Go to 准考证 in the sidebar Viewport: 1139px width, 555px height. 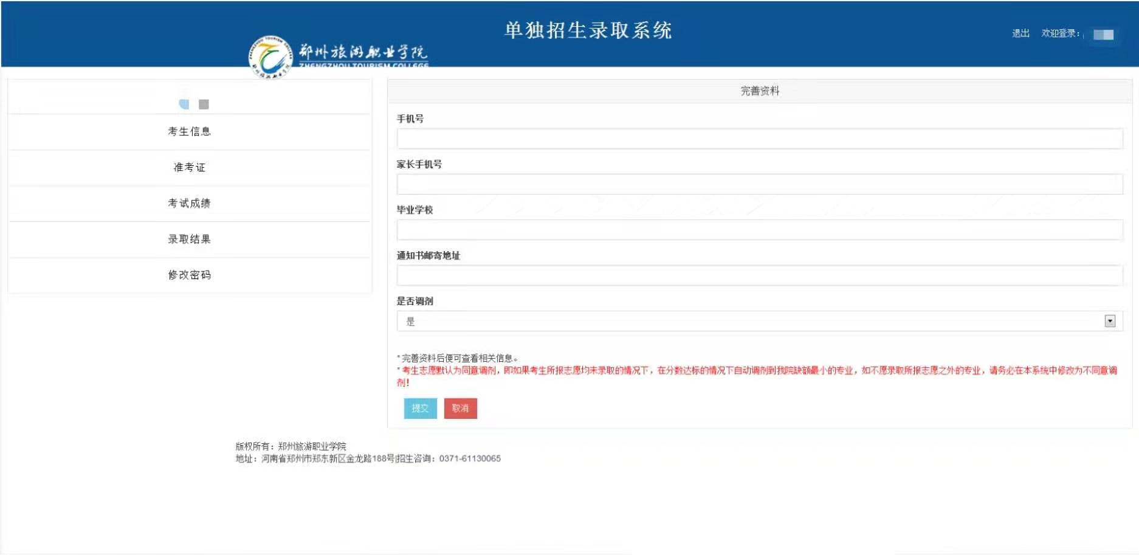click(189, 167)
